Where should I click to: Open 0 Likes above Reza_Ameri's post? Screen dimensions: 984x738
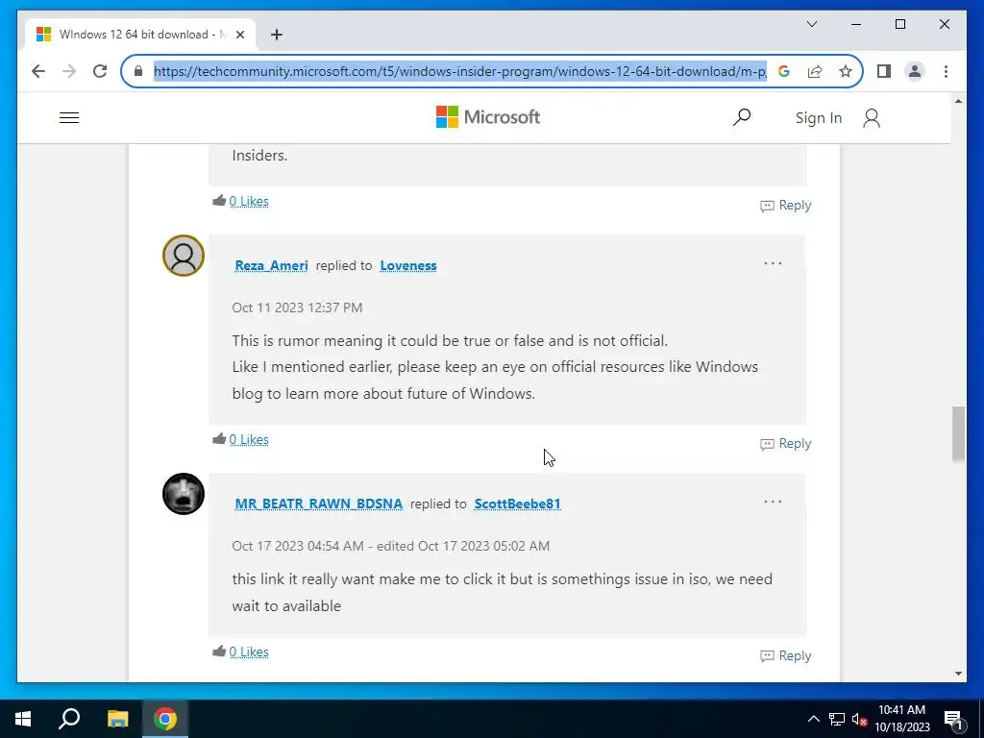(249, 202)
